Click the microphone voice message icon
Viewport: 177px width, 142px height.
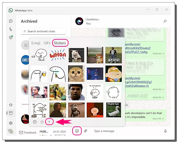click(x=165, y=131)
